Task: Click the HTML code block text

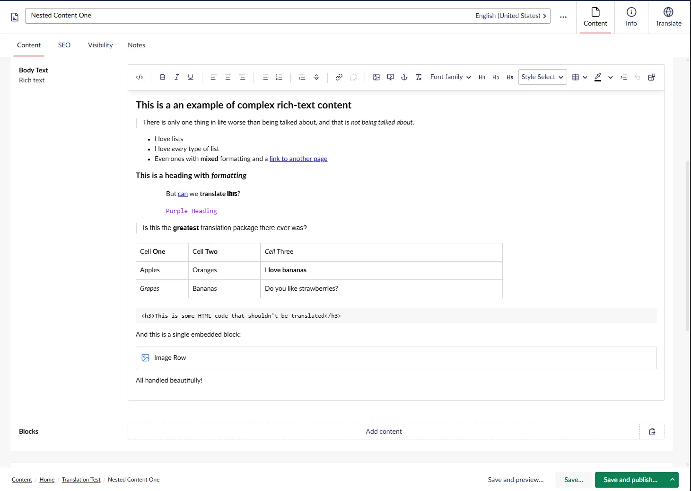Action: pyautogui.click(x=241, y=316)
